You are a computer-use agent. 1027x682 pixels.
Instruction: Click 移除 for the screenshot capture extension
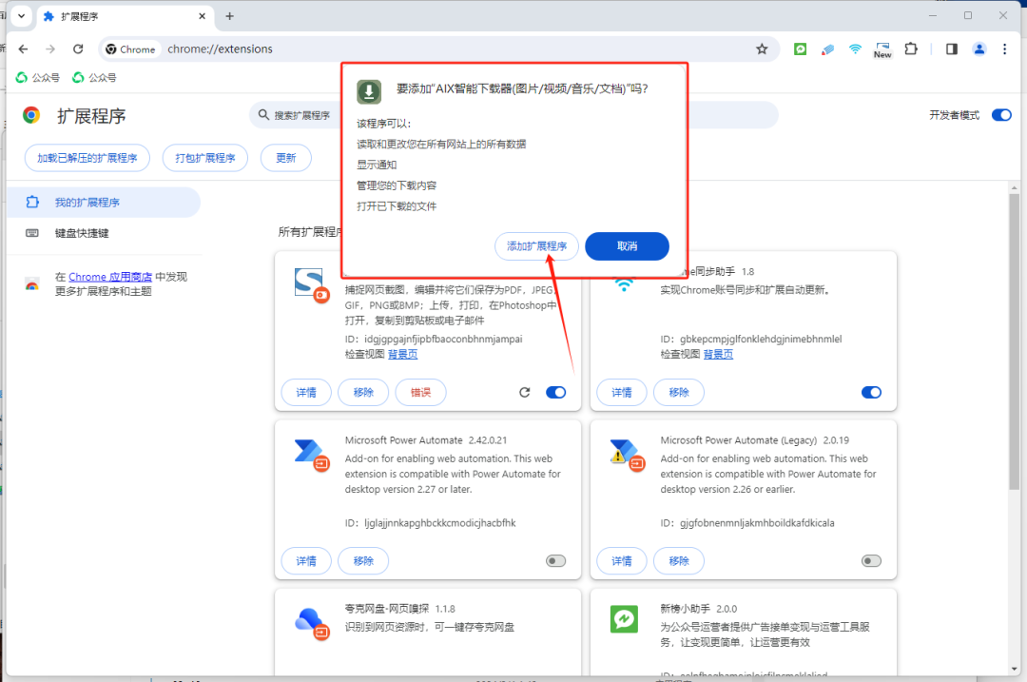[x=363, y=393]
